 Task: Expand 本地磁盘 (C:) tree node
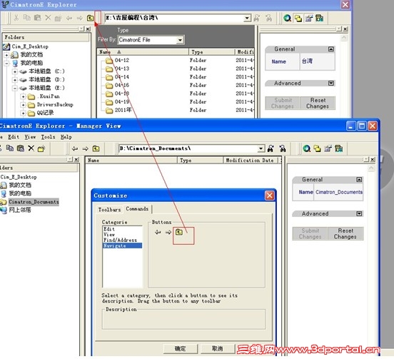coord(15,71)
